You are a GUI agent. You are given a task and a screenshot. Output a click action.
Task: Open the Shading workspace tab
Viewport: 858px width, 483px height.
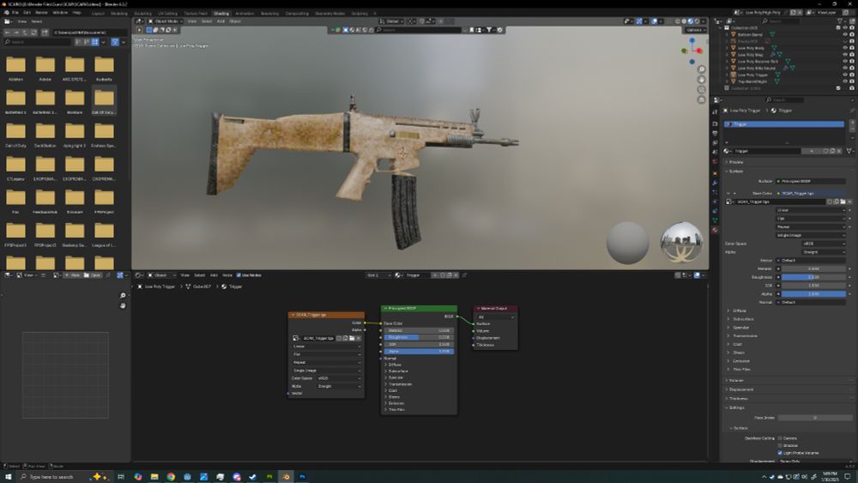221,13
